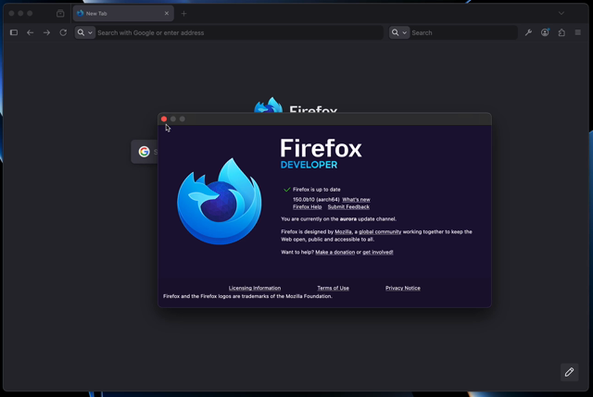Image resolution: width=593 pixels, height=397 pixels.
Task: Open the Extensions puzzle icon
Action: [561, 32]
